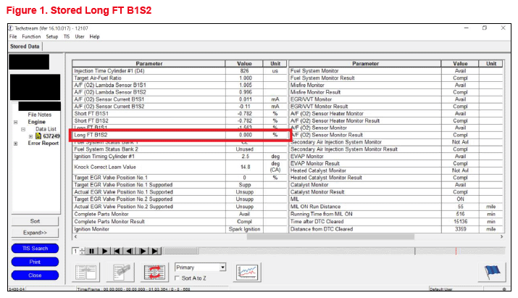Viewport: 518px width, 298px height.
Task: Select the Running Time from MIL ON row
Action: pyautogui.click(x=396, y=214)
